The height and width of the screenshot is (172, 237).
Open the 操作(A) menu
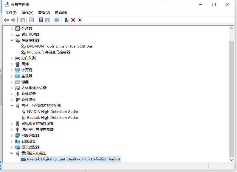[27, 13]
